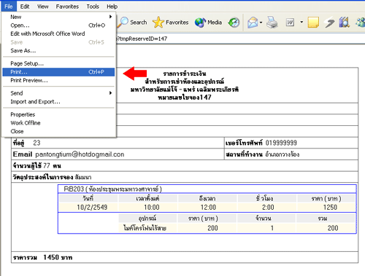This screenshot has height=276, width=365.
Task: Expand the New submenu arrow
Action: coord(111,17)
